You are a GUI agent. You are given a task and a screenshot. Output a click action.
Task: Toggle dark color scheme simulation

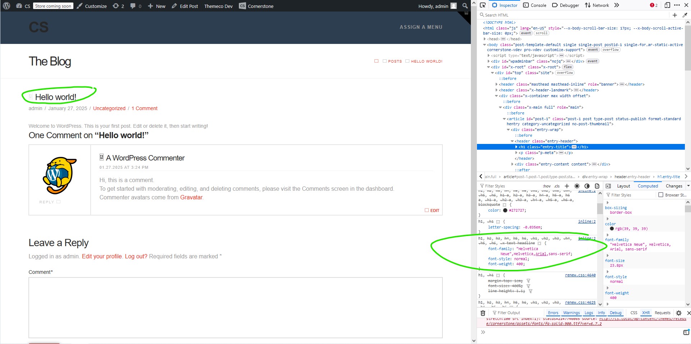(x=587, y=186)
